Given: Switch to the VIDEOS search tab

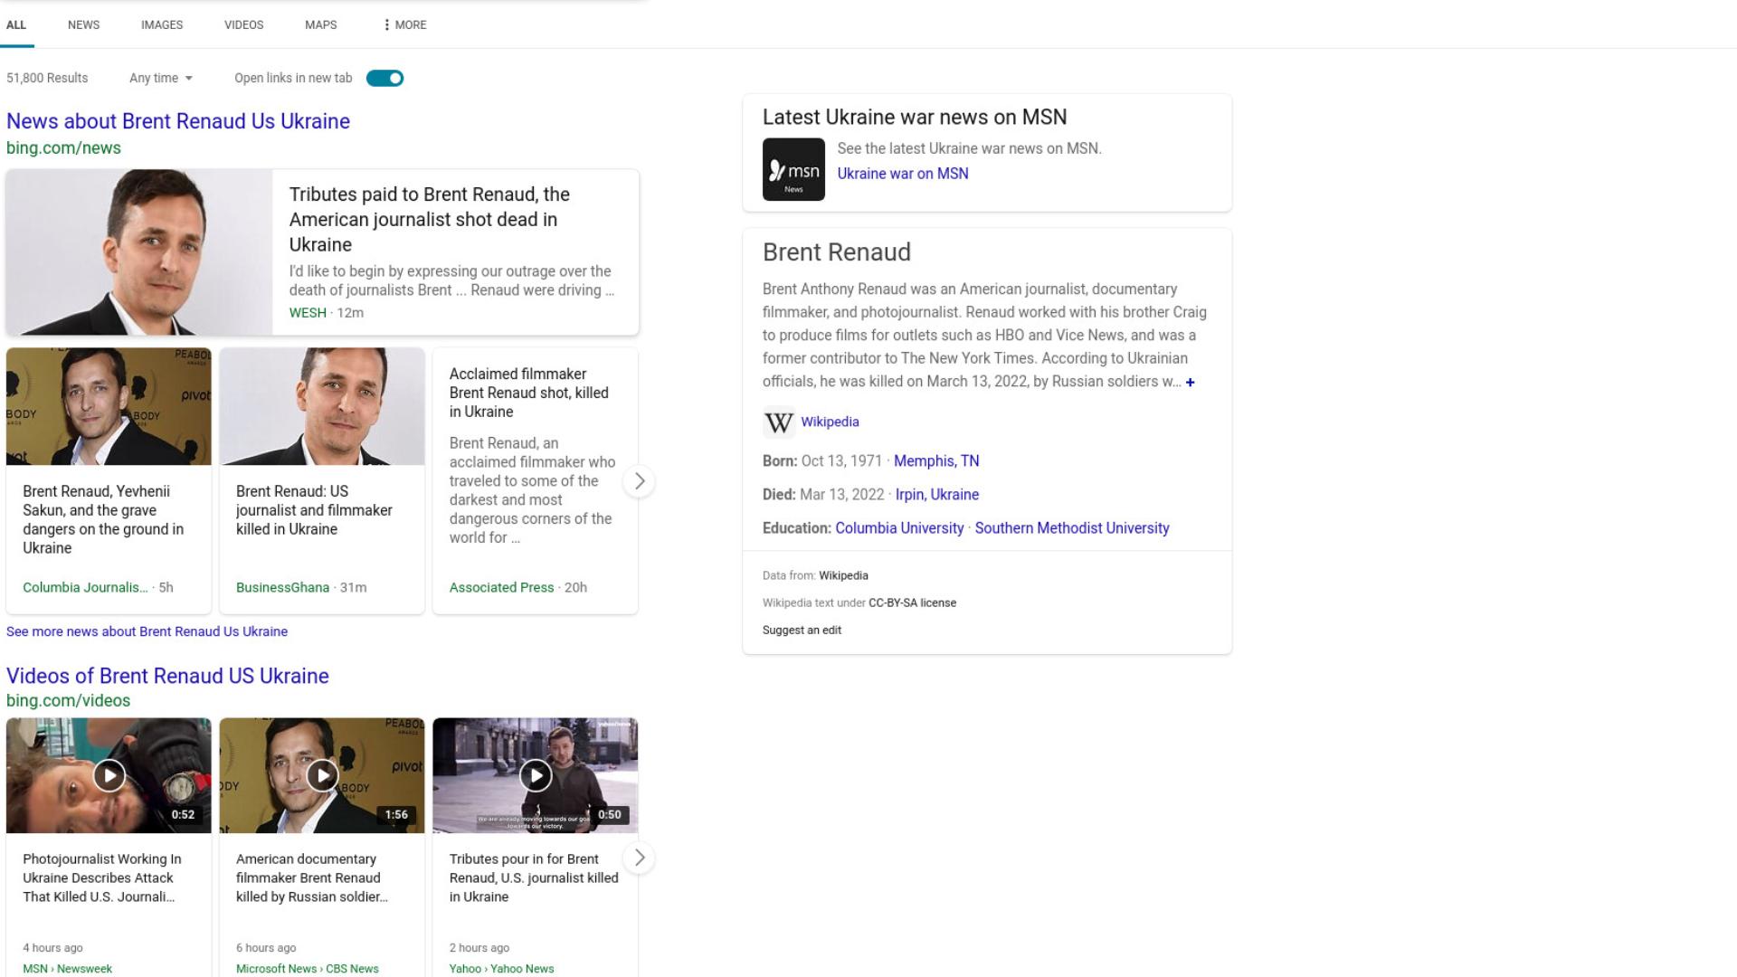Looking at the screenshot, I should click(244, 24).
